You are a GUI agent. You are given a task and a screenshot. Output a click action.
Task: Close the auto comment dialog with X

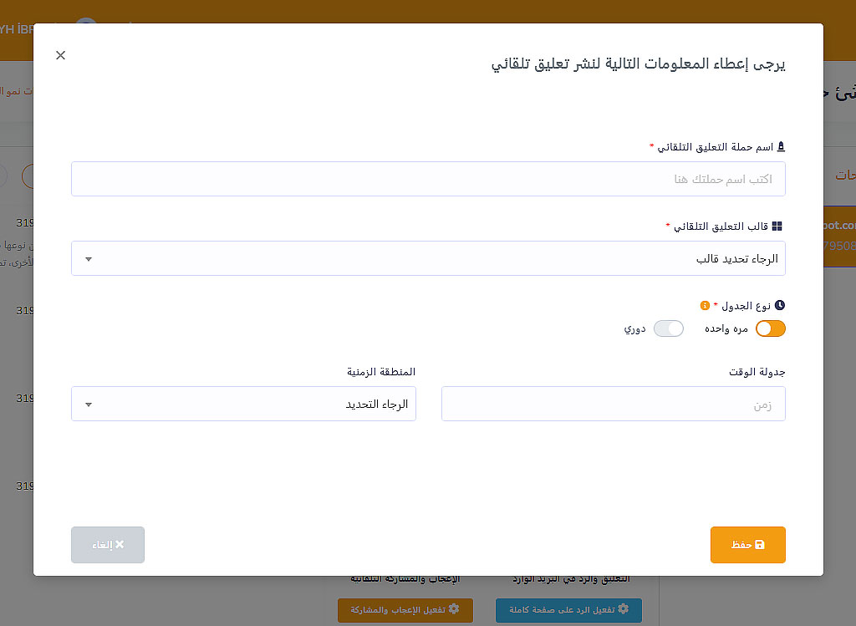60,55
